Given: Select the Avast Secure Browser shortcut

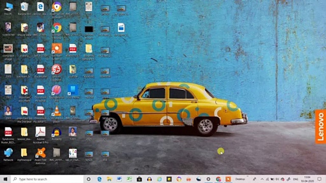Looking at the screenshot, I should 57,10.
